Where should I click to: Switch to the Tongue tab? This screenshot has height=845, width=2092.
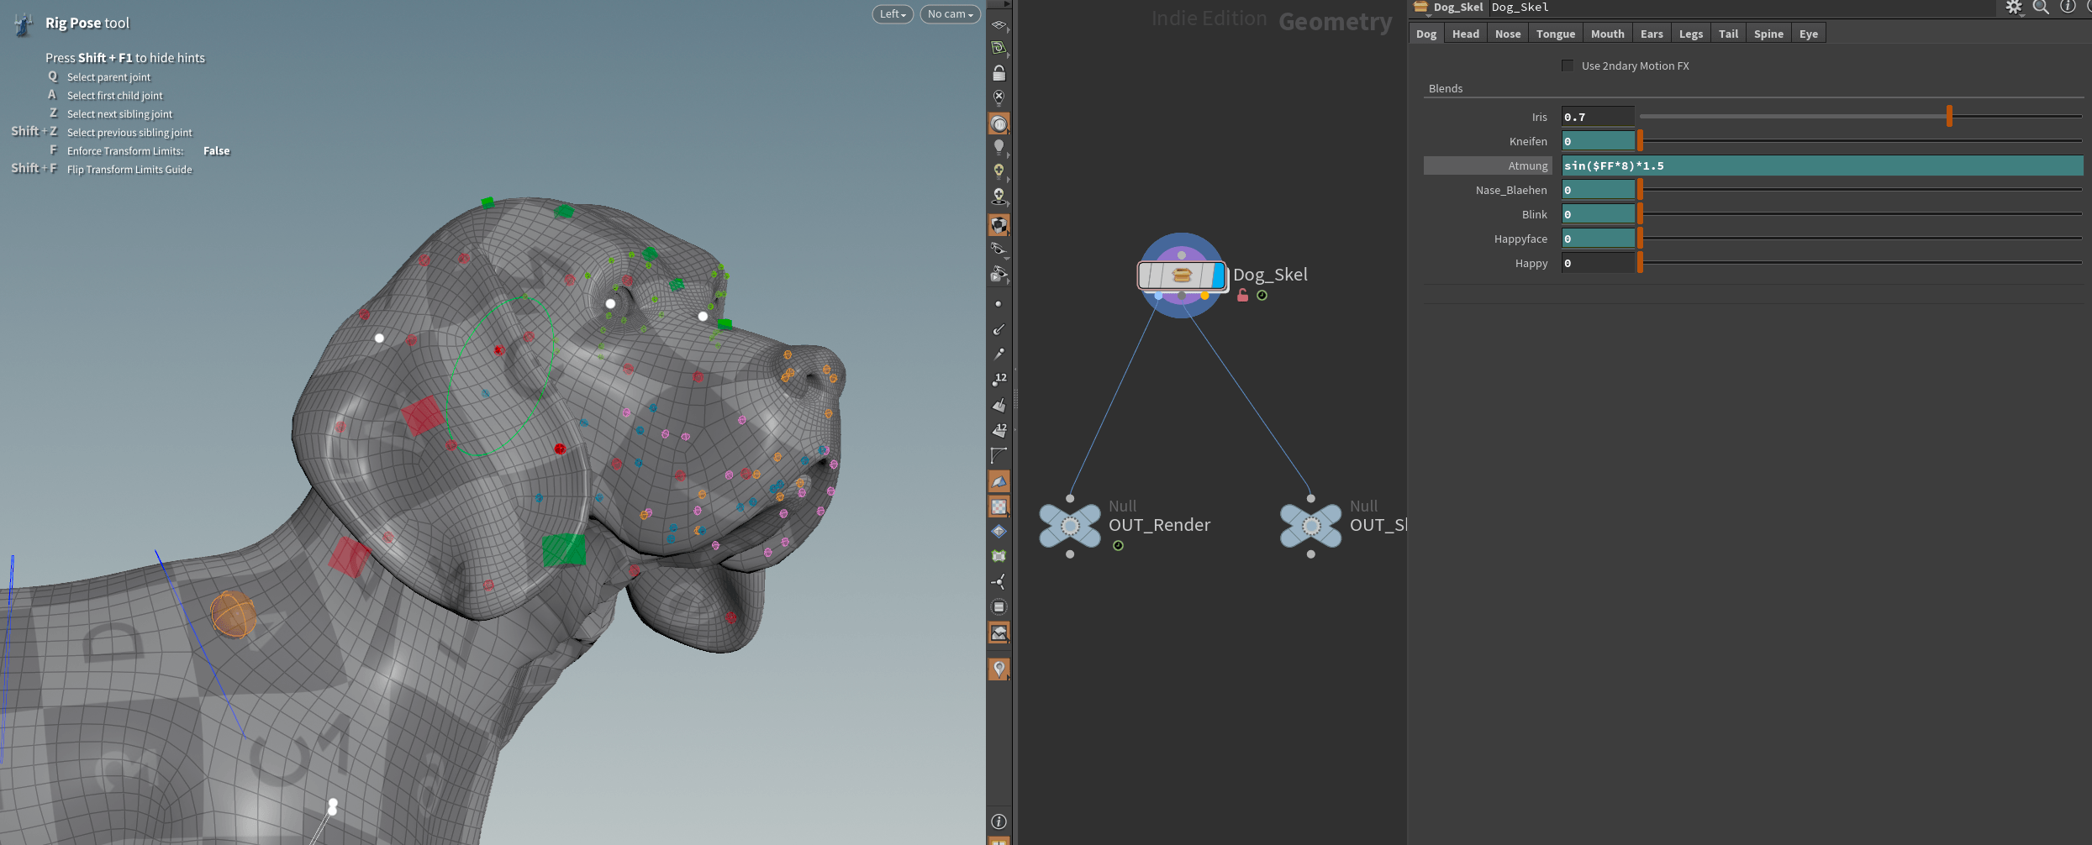click(x=1555, y=34)
